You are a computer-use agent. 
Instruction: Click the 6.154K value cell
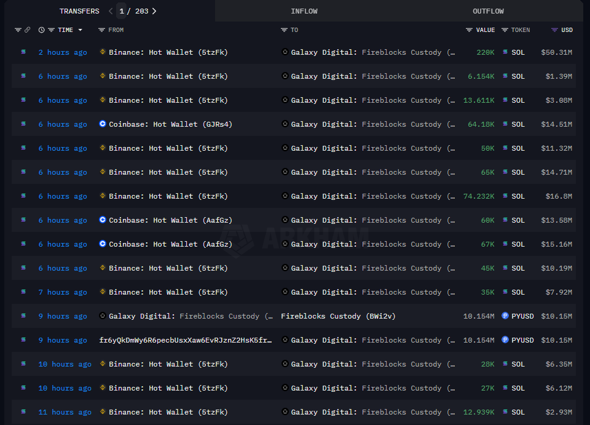point(481,76)
